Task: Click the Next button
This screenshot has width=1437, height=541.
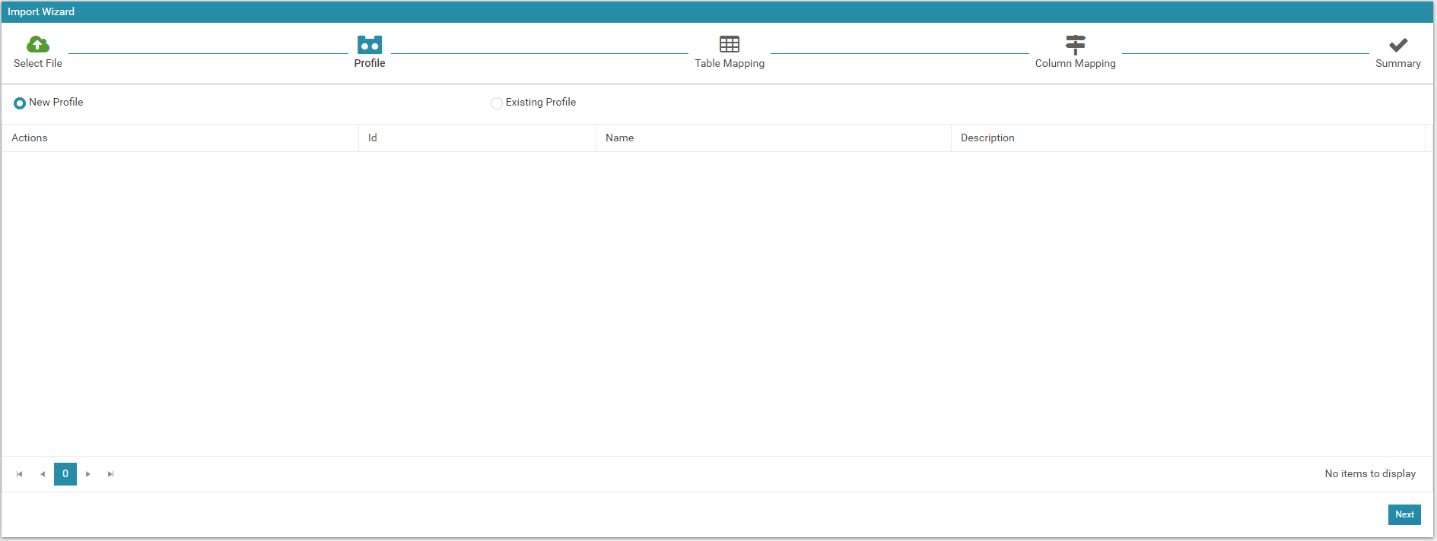Action: 1404,514
